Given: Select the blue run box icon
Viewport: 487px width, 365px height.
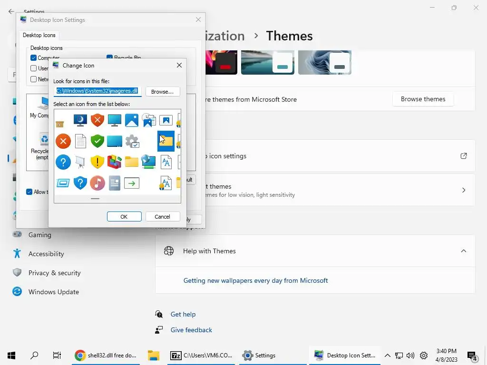Looking at the screenshot, I should coord(63,183).
